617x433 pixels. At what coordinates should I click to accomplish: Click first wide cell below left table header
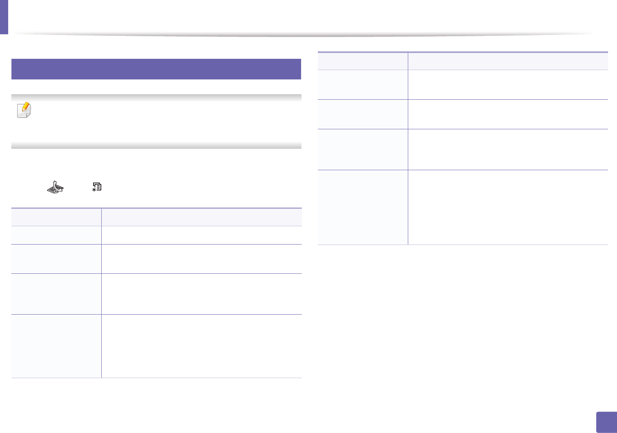click(x=201, y=235)
